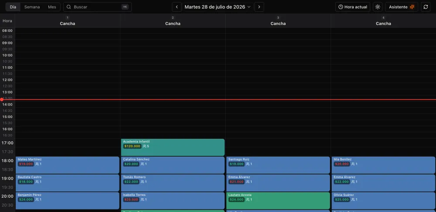The width and height of the screenshot is (436, 212).
Task: Toggle light theme sun icon
Action: 378,7
